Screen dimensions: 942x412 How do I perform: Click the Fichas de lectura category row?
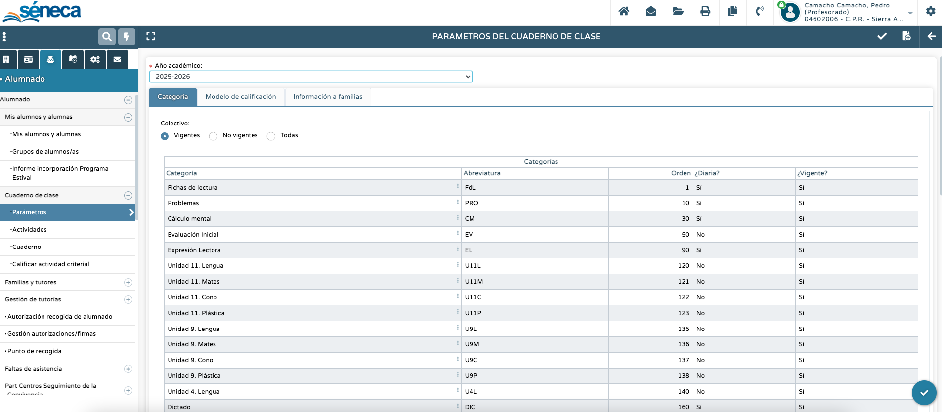pos(193,188)
